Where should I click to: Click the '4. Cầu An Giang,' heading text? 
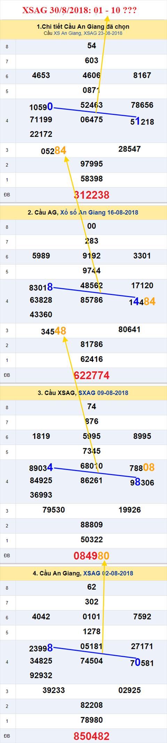(57, 573)
